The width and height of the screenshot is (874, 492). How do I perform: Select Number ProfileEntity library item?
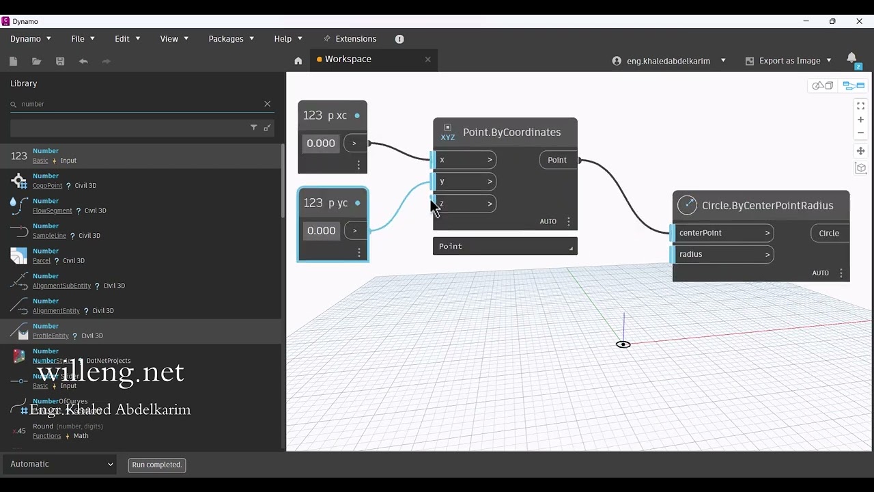coord(141,331)
